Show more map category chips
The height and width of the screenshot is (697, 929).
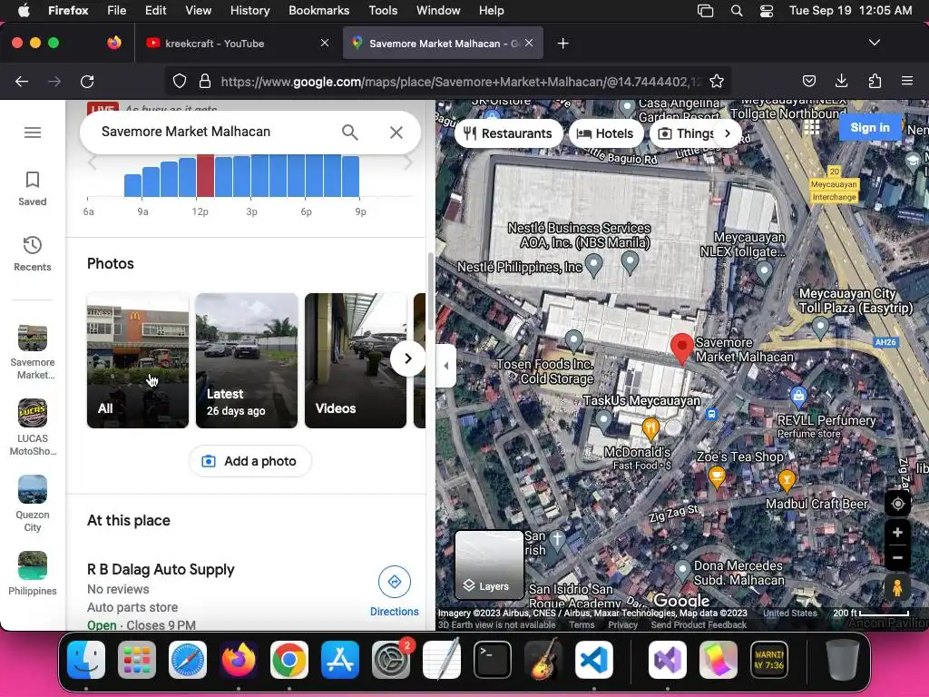(728, 133)
